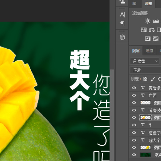Click the lock transparent pixels checkerboard icon
This screenshot has height=161, width=161.
[145, 79]
